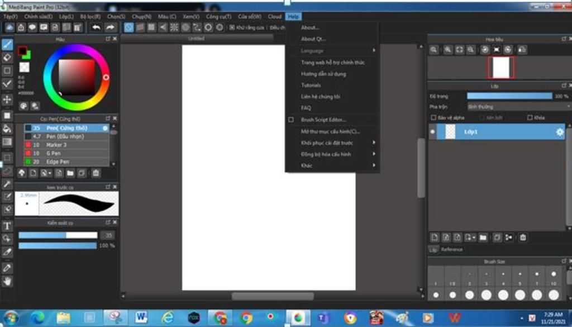The height and width of the screenshot is (327, 572).
Task: Adjust the Độ trong opacity slider
Action: tap(509, 96)
